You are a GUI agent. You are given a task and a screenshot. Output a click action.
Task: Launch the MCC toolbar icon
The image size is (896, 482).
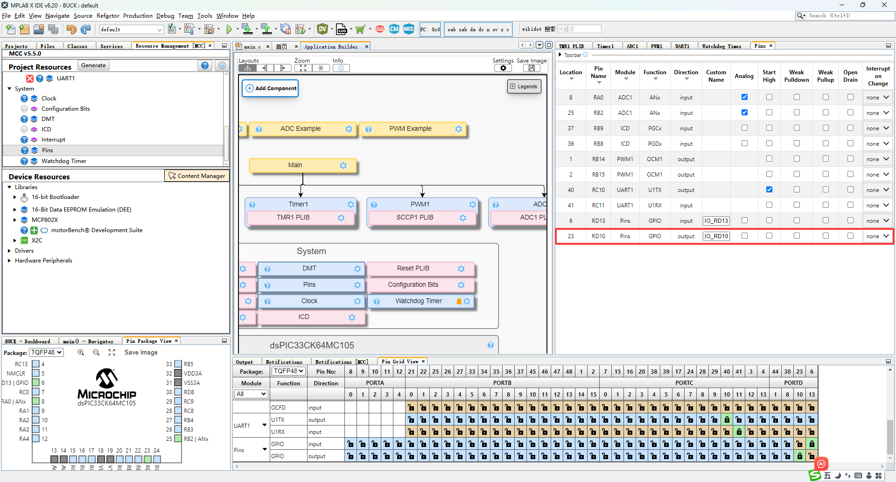(409, 29)
